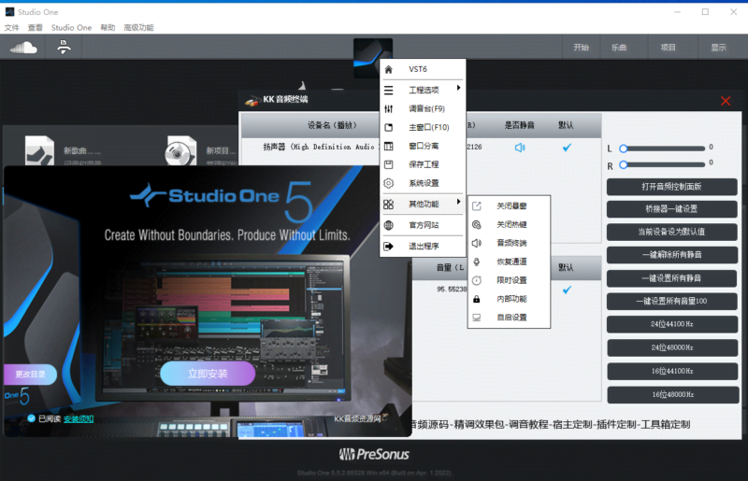Switch to the 乐曲 tab
Image resolution: width=748 pixels, height=481 pixels.
click(619, 48)
